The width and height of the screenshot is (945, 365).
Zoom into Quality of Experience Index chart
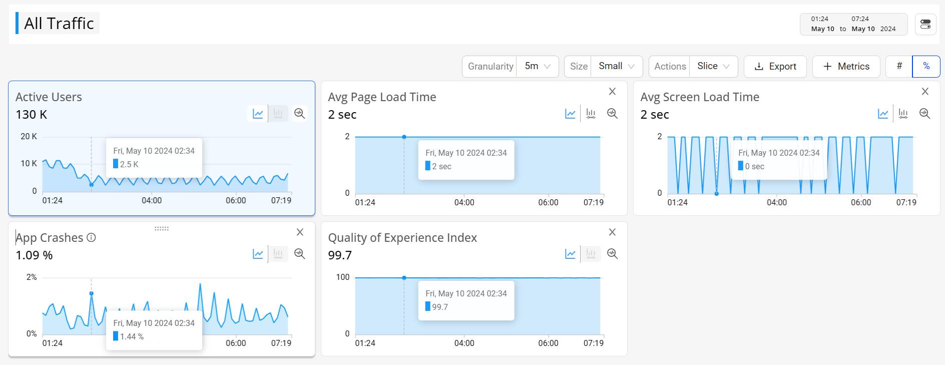point(612,254)
